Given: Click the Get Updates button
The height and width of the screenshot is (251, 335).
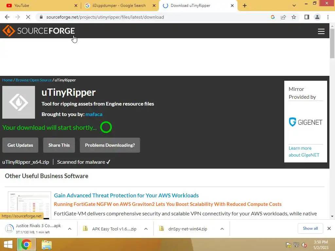Looking at the screenshot, I should point(20,145).
